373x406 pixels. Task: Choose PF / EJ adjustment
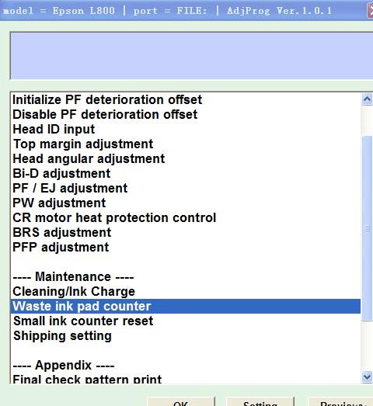(186, 188)
